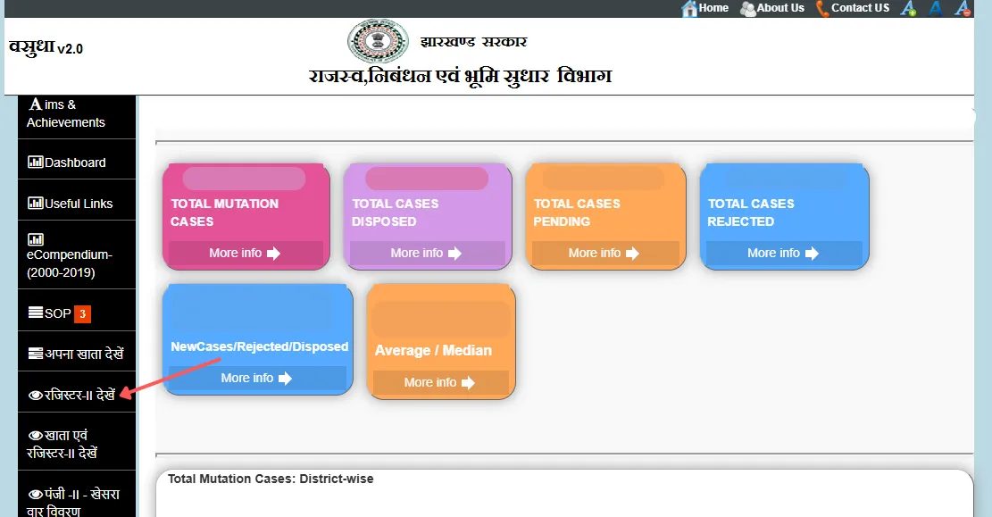More info on Total Cases Pending
Image resolution: width=992 pixels, height=517 pixels.
[x=604, y=254]
